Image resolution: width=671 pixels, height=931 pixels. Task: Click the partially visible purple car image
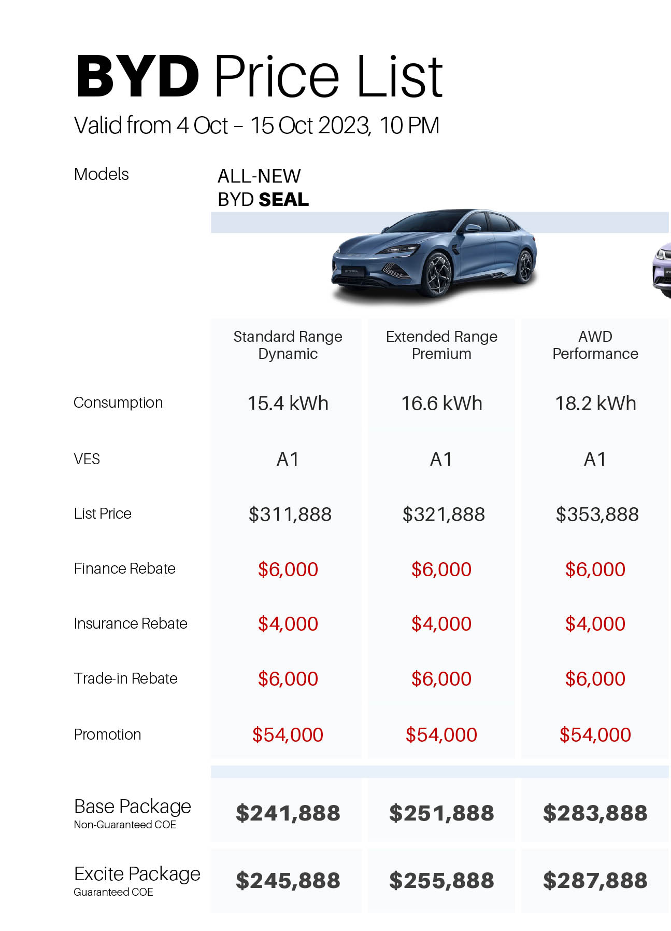[661, 271]
